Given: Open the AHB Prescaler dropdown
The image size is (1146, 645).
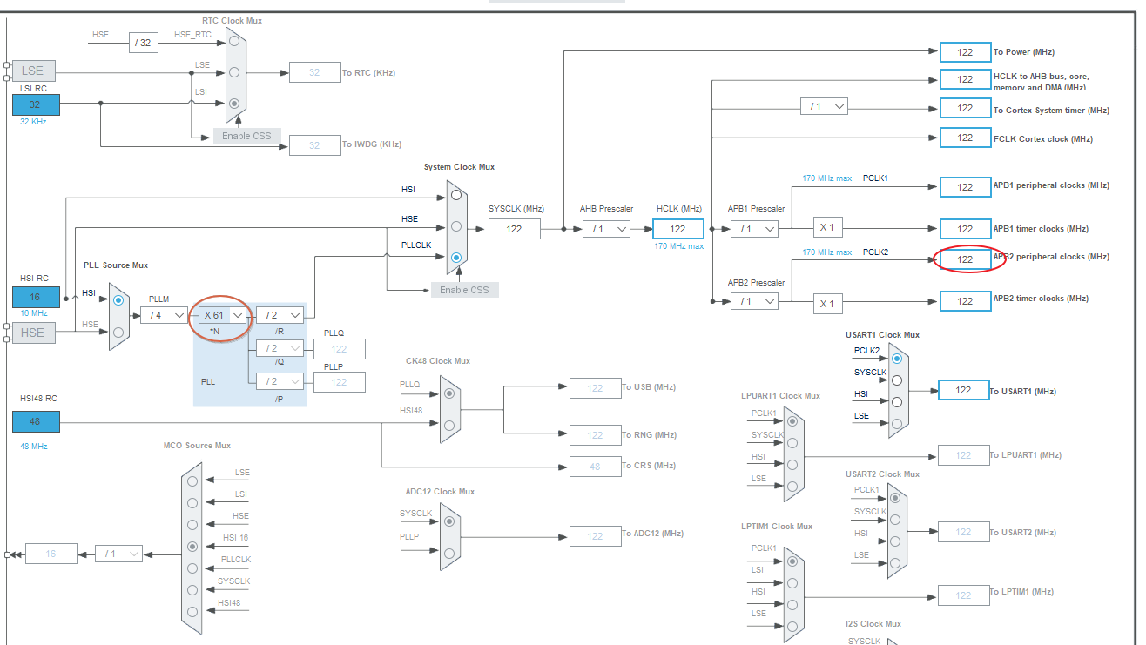Looking at the screenshot, I should 607,229.
